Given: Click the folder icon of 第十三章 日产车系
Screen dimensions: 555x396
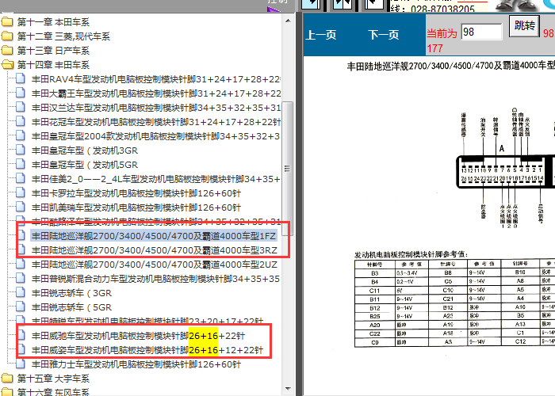Looking at the screenshot, I should (7, 50).
